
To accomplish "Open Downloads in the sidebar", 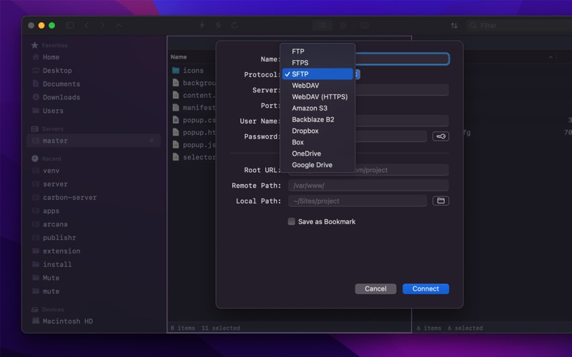I will [61, 98].
